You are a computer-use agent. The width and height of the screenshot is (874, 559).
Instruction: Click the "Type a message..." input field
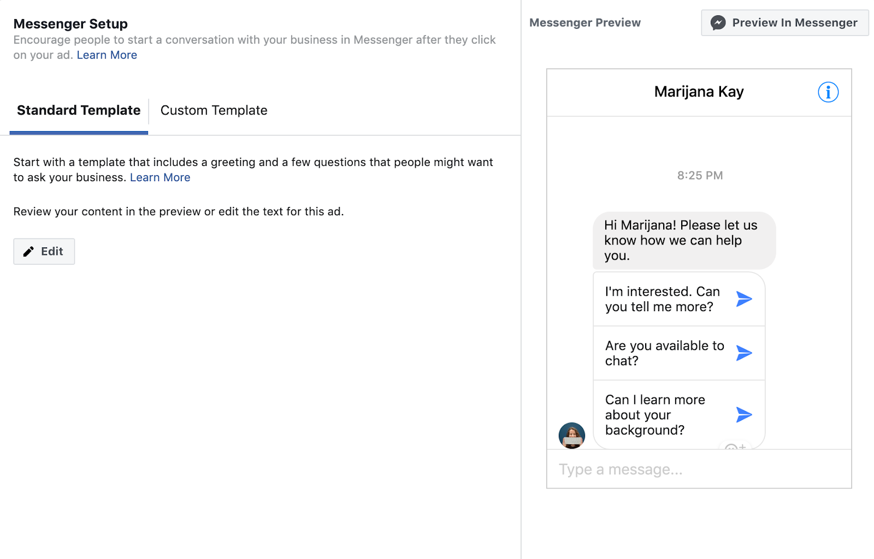(x=698, y=469)
